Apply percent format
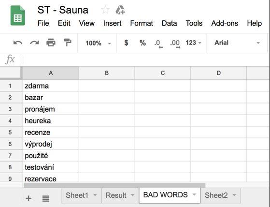Screen dimensions: 270x207 pos(142,43)
